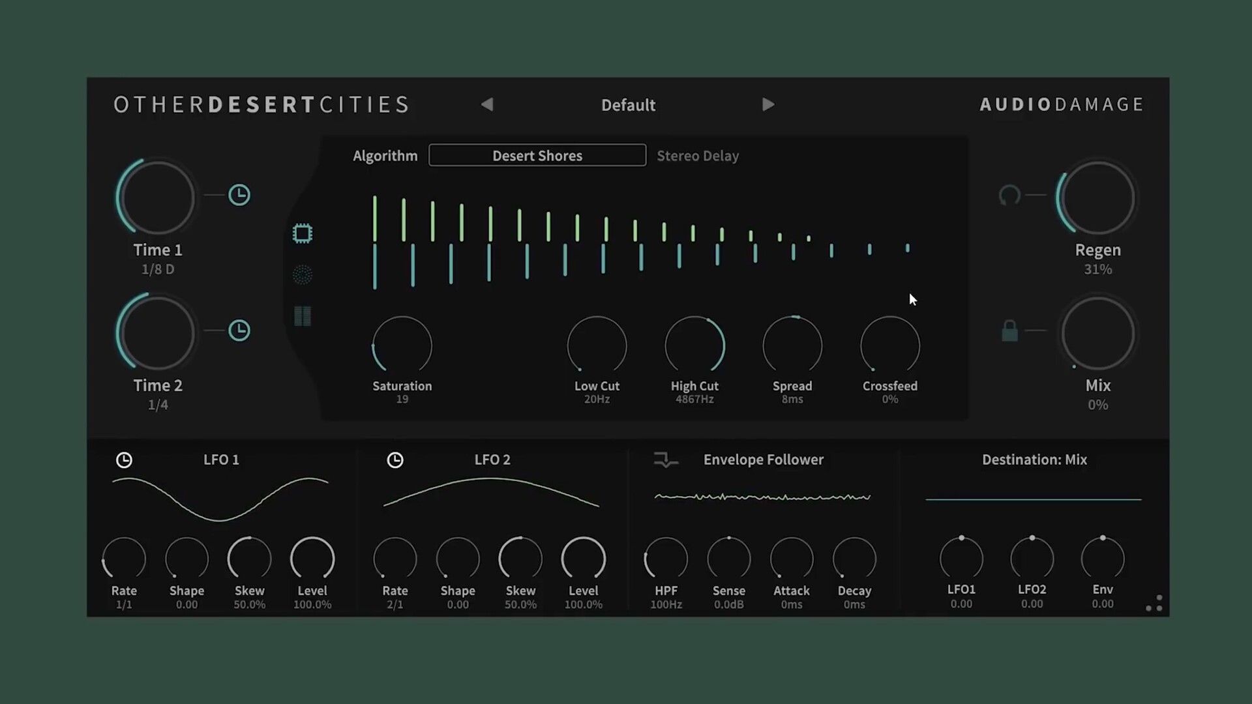Click the Low Cut value 20Hz

click(597, 399)
